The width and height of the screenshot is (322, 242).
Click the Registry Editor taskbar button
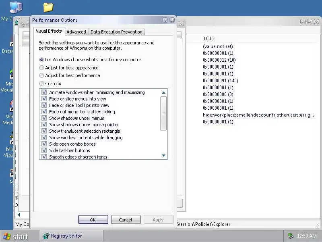coord(71,236)
